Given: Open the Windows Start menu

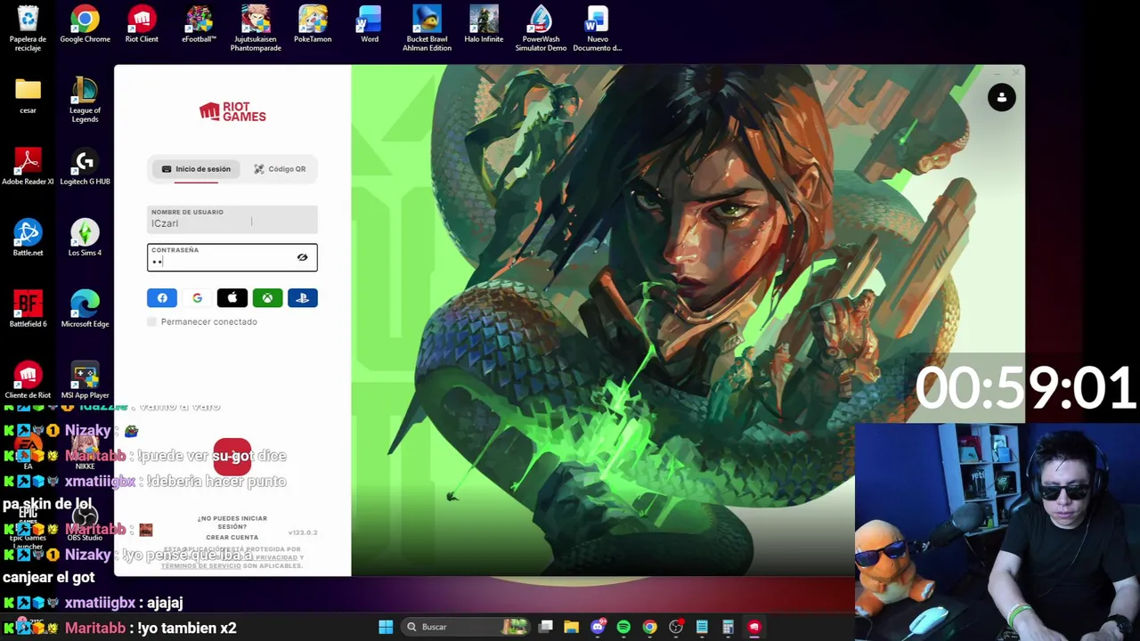Looking at the screenshot, I should [386, 627].
